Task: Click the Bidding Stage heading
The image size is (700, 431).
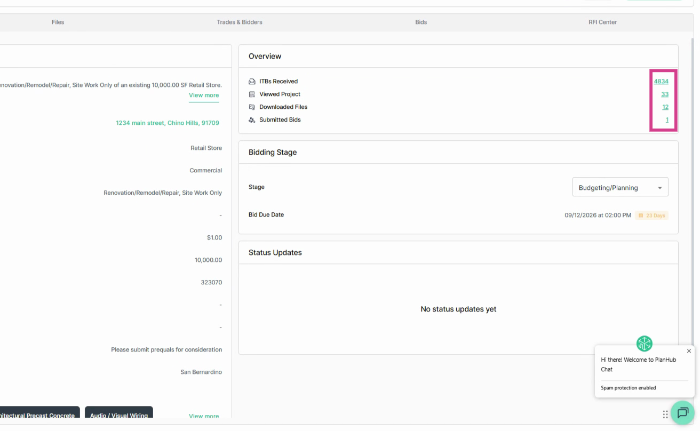Action: pos(273,153)
